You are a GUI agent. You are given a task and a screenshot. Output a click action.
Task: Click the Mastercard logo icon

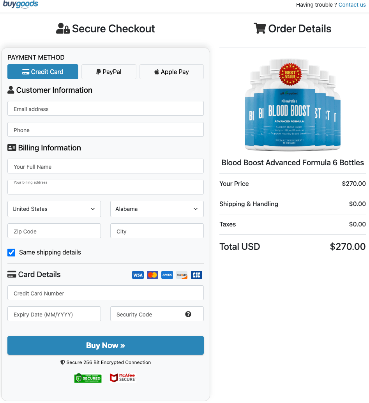click(x=152, y=275)
